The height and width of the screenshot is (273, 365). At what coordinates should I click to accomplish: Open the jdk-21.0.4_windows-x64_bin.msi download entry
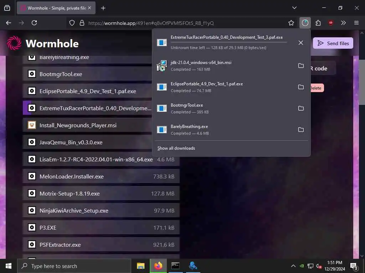[x=224, y=66]
